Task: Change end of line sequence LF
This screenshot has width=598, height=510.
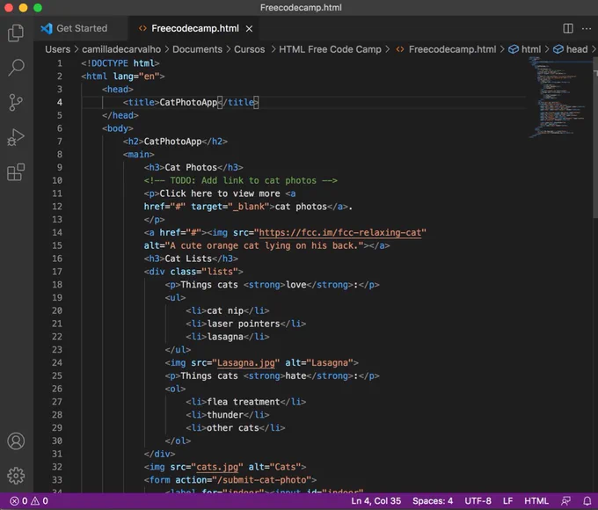Action: [507, 501]
